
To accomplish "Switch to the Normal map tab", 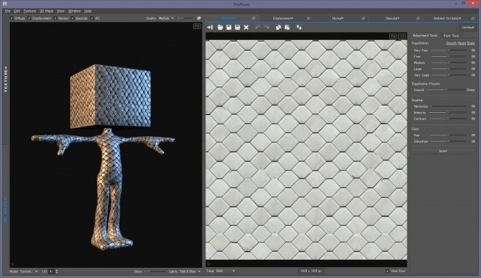I will pos(337,18).
